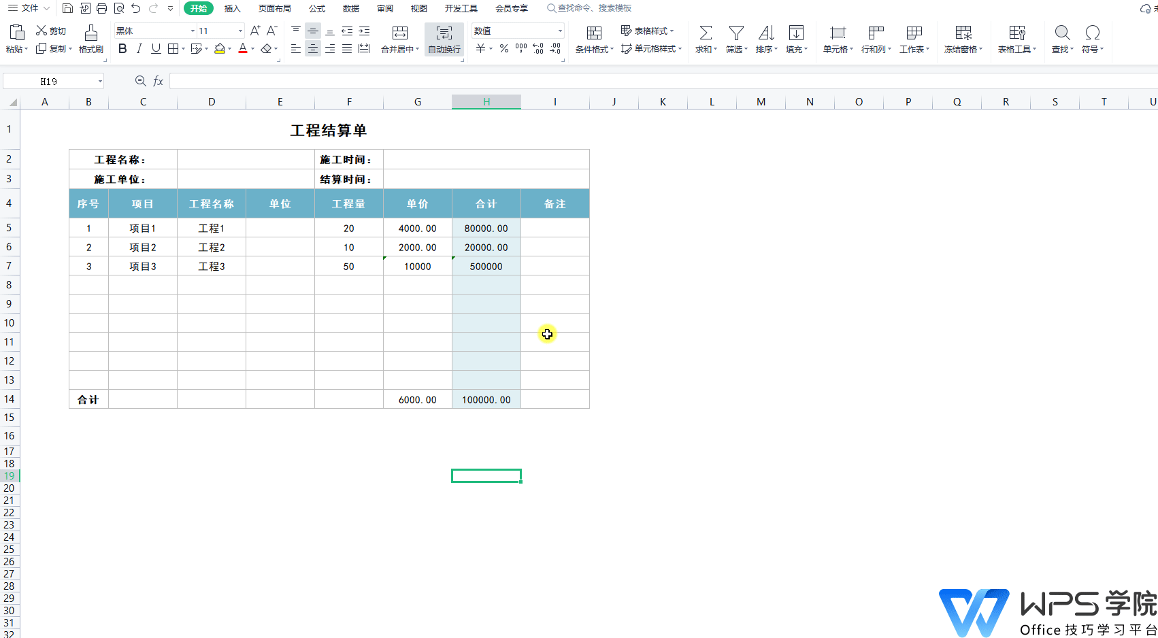Click the Sum (求和) sigma icon
The height and width of the screenshot is (638, 1158).
706,33
